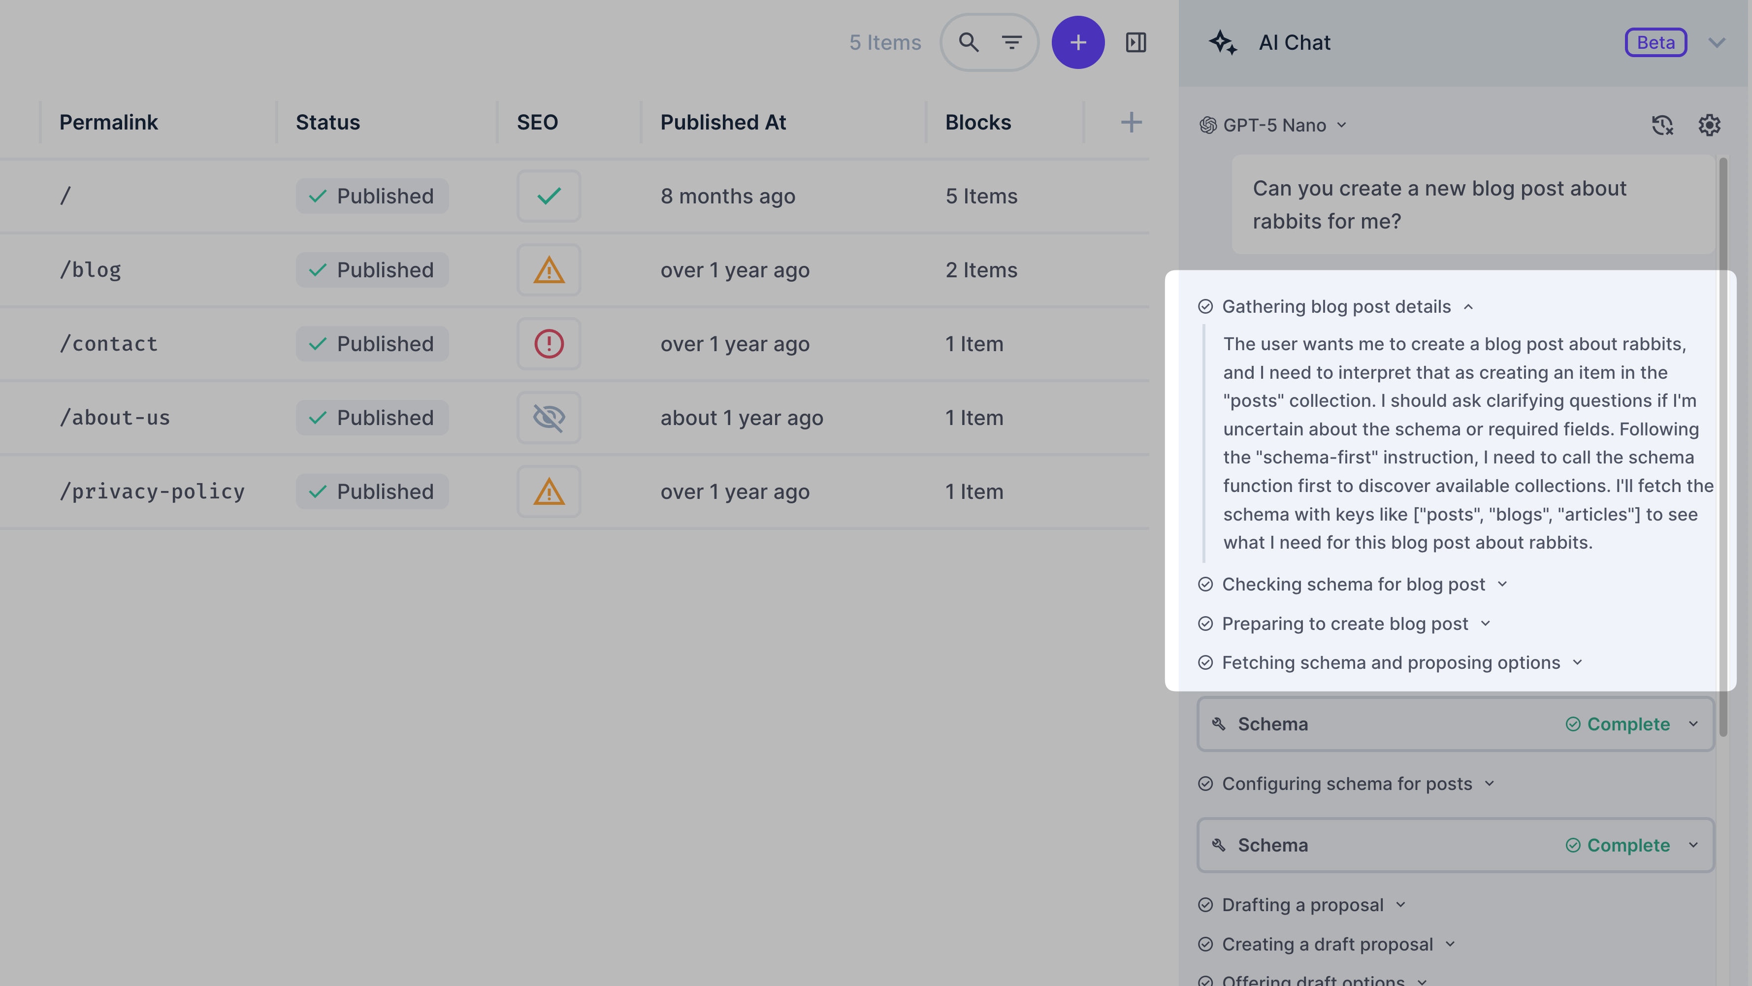Click the purple plus button to add item

(x=1078, y=42)
